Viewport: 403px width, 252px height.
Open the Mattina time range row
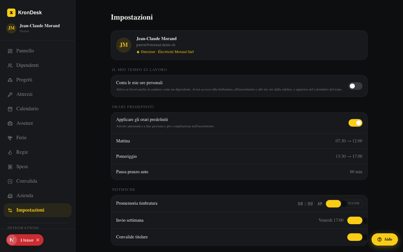click(239, 141)
